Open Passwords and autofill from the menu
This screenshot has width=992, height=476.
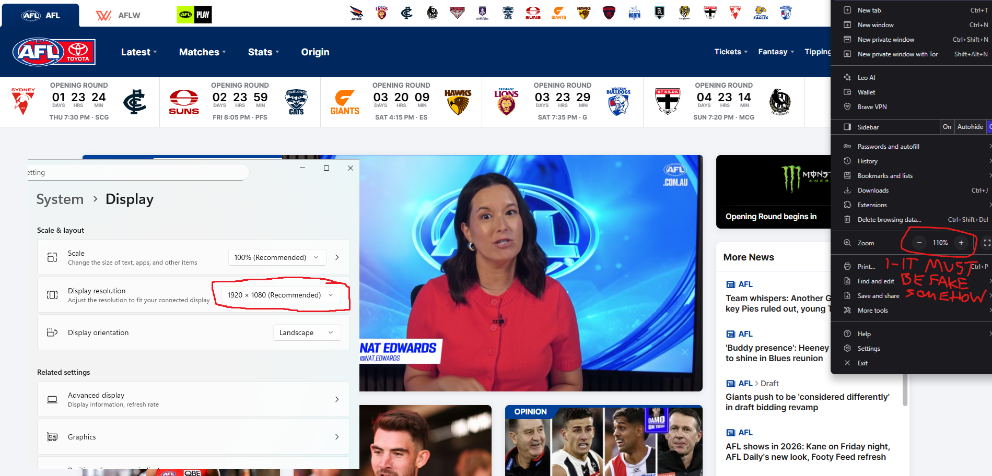(x=911, y=147)
